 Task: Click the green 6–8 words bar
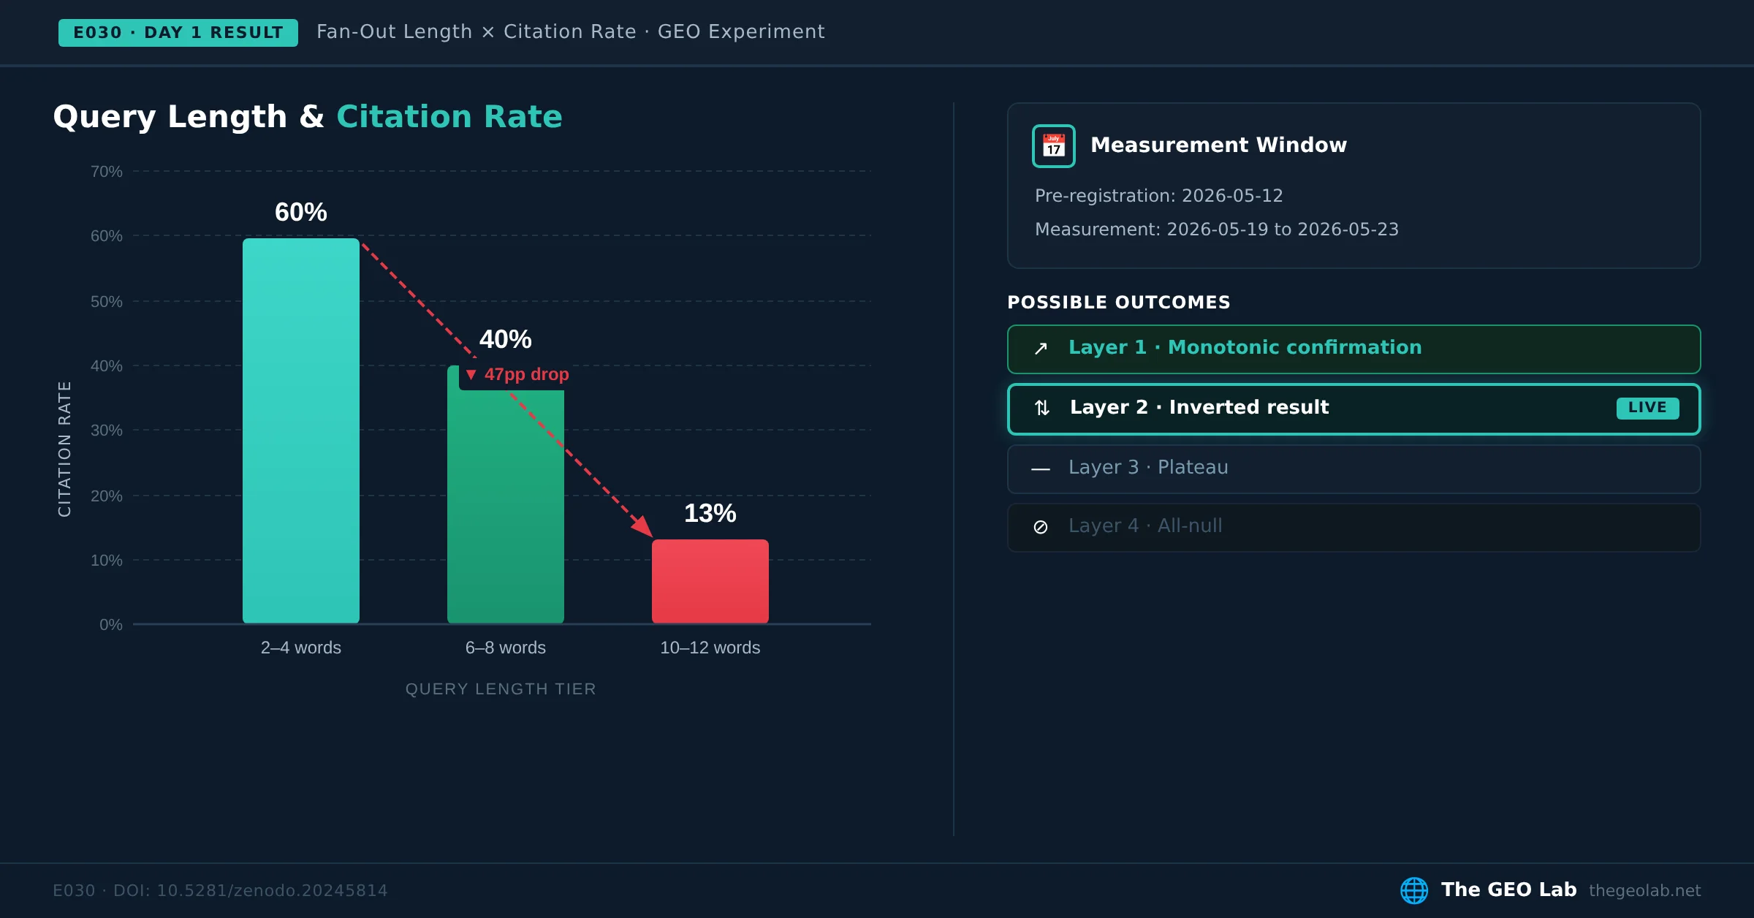[506, 495]
